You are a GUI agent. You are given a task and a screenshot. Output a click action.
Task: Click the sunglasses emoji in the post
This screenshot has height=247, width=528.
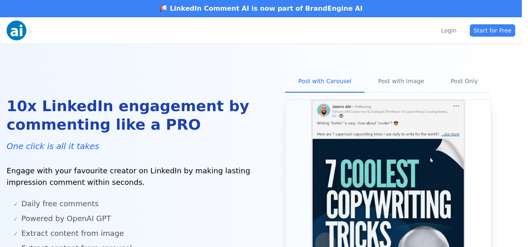point(396,123)
